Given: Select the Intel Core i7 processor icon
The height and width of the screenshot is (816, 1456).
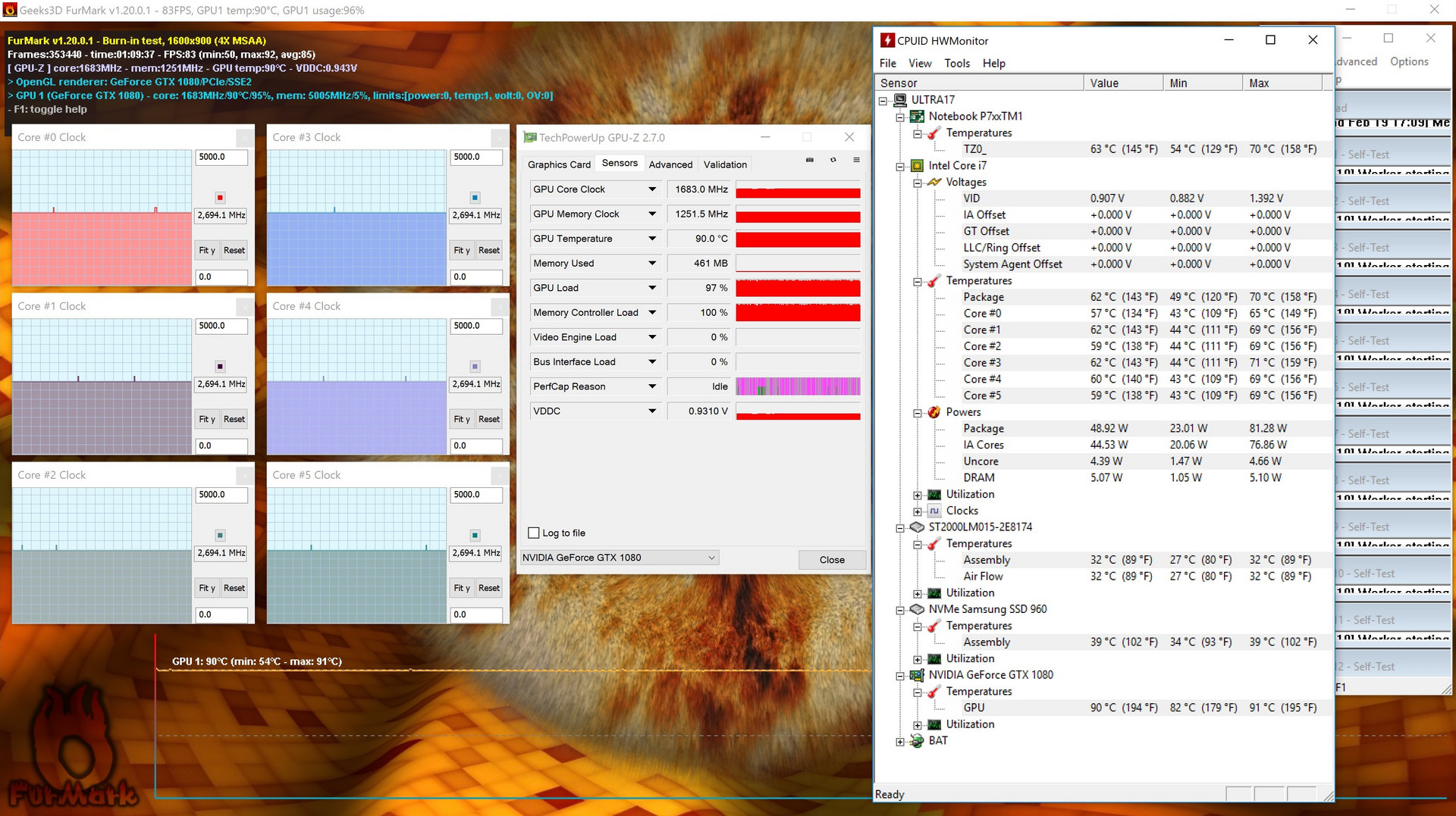Looking at the screenshot, I should click(x=917, y=165).
